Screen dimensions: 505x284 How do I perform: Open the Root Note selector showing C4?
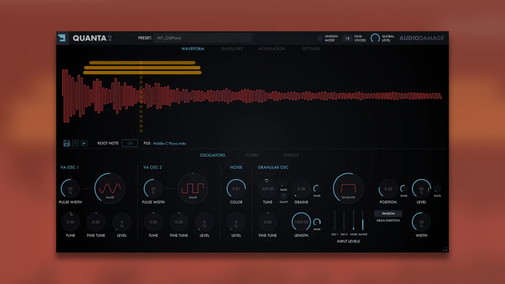coord(129,143)
